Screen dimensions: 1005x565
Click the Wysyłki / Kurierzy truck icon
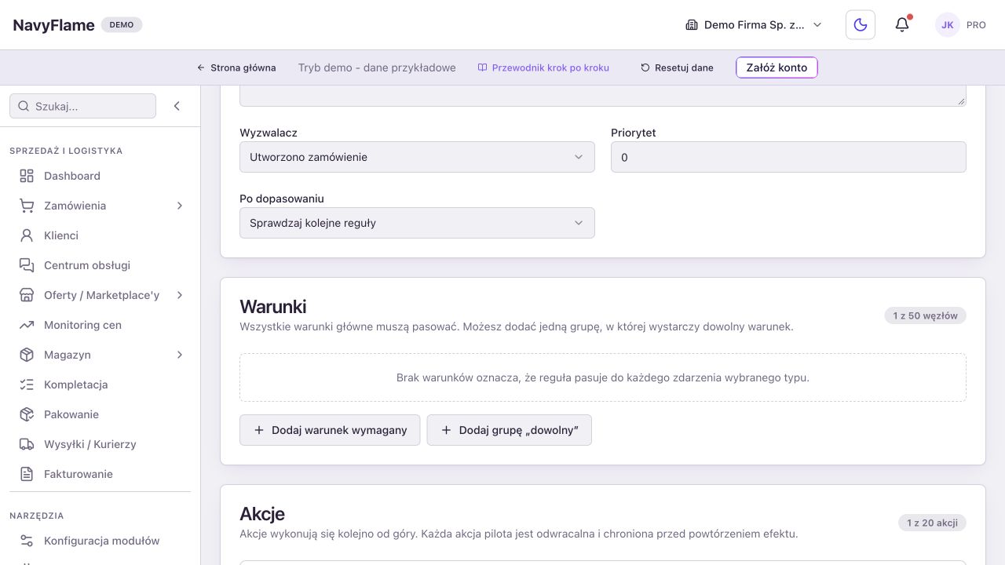click(x=27, y=444)
